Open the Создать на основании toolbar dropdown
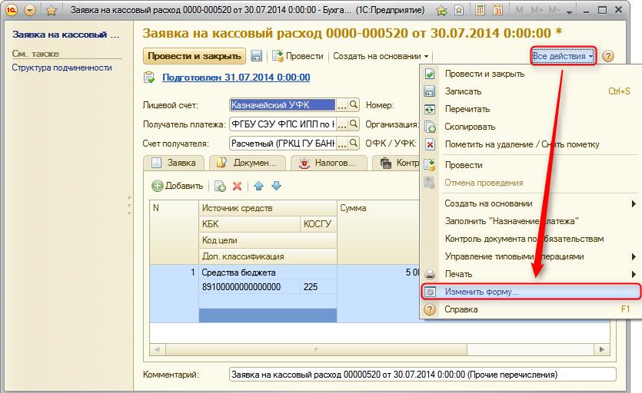The width and height of the screenshot is (642, 393). [381, 56]
